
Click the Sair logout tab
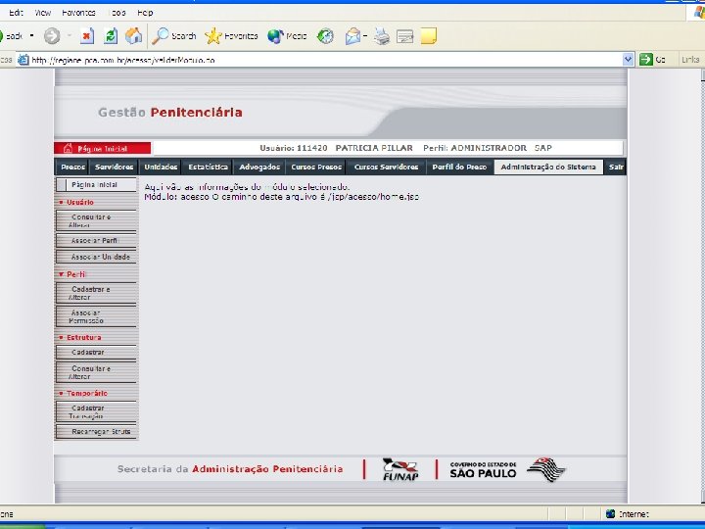tap(616, 167)
